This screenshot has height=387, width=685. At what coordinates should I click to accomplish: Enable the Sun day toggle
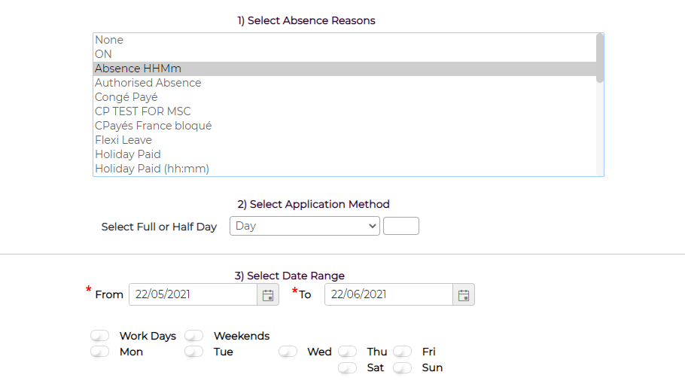coord(403,367)
